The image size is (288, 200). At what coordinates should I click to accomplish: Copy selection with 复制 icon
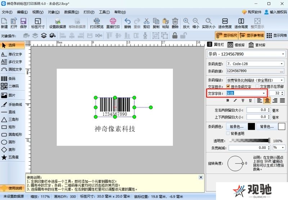[x=156, y=23]
